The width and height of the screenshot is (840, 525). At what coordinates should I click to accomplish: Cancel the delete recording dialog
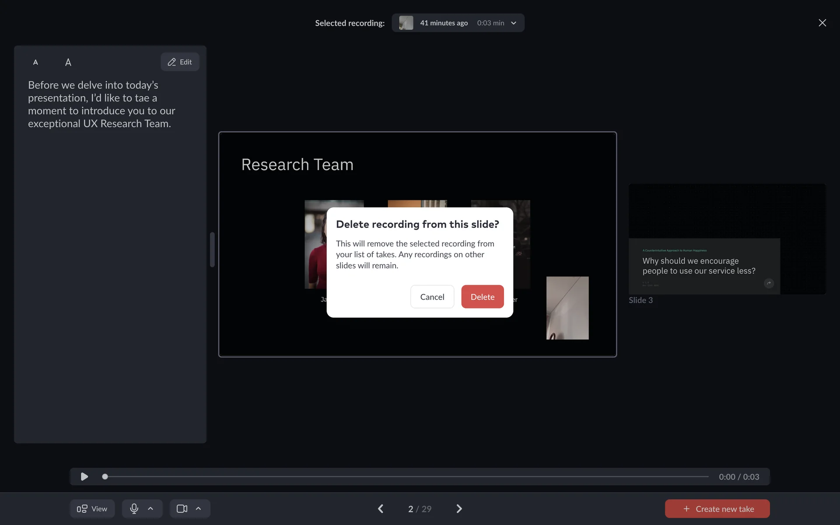pyautogui.click(x=432, y=297)
